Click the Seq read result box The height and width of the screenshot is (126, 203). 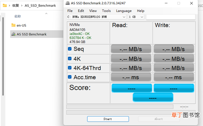(131, 49)
